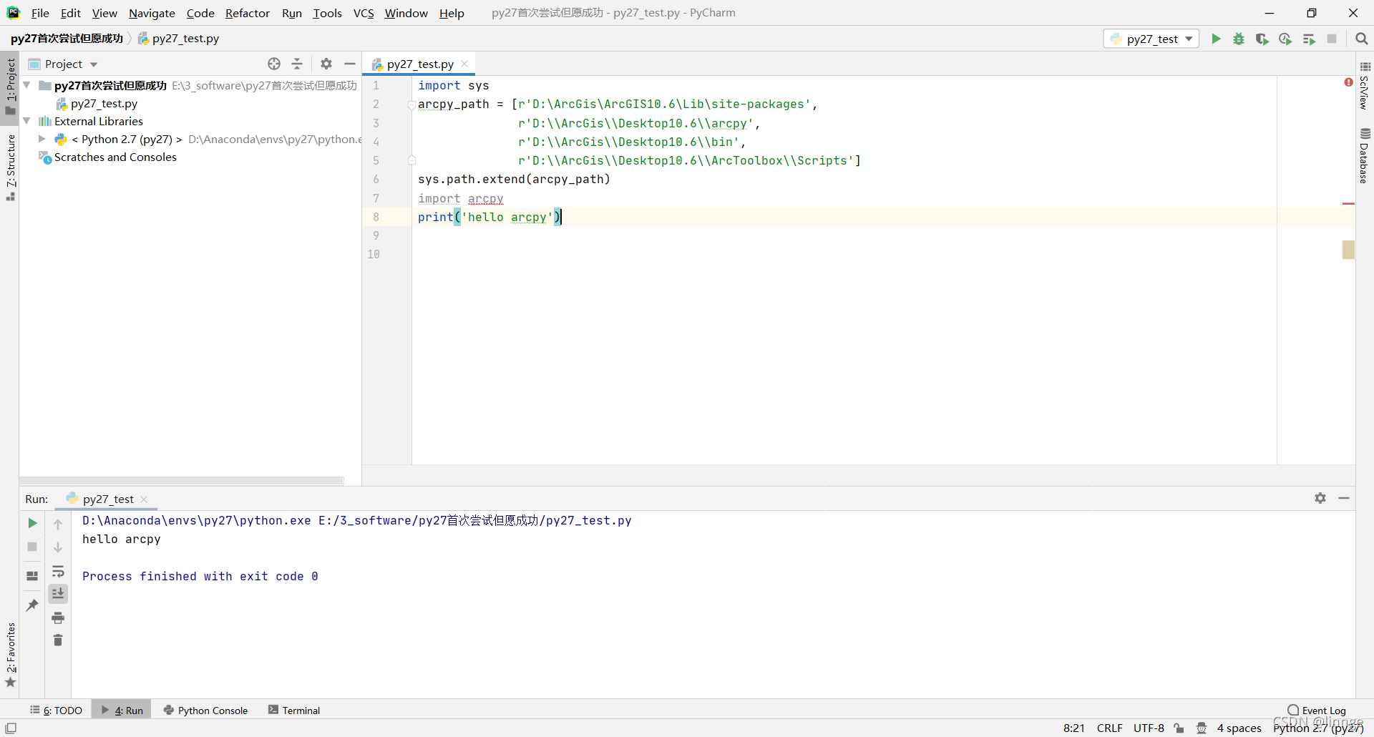
Task: Run the py27_test configuration
Action: pyautogui.click(x=1217, y=39)
